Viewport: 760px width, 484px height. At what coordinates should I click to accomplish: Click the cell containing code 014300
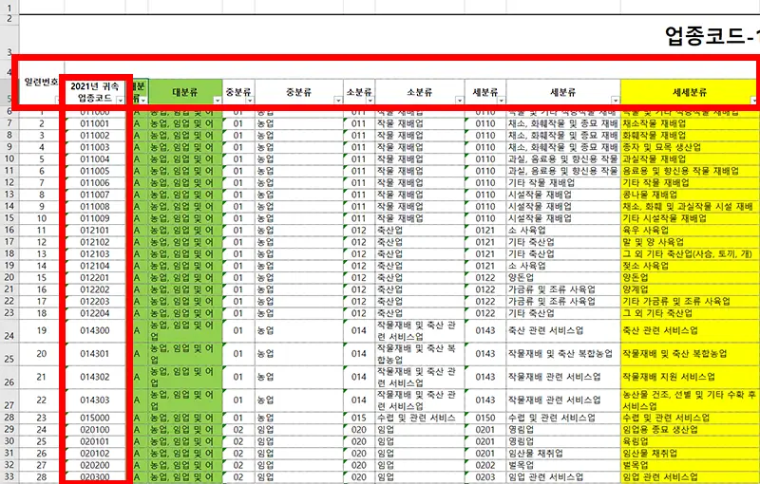pyautogui.click(x=94, y=331)
